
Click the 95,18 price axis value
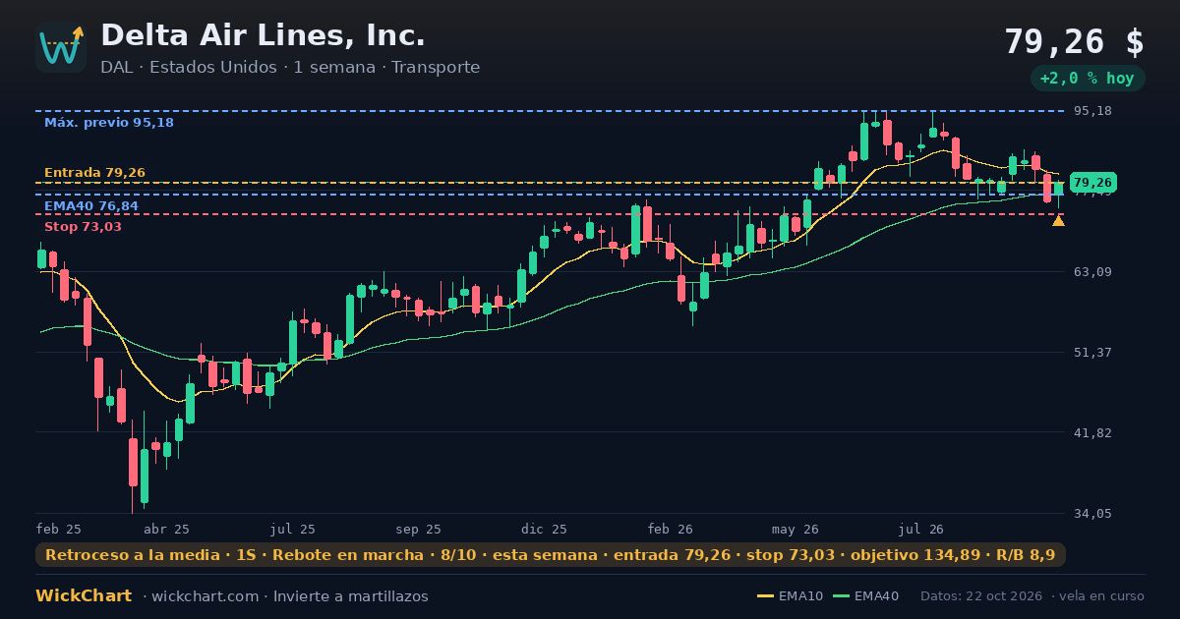[x=1091, y=111]
